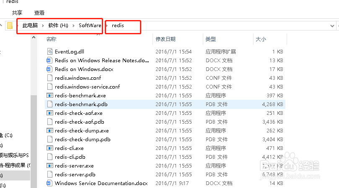Sort files by 大小 column header
The width and height of the screenshot is (339, 188).
coord(261,39)
